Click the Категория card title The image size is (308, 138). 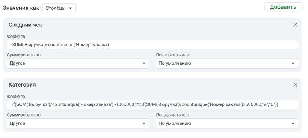22,85
